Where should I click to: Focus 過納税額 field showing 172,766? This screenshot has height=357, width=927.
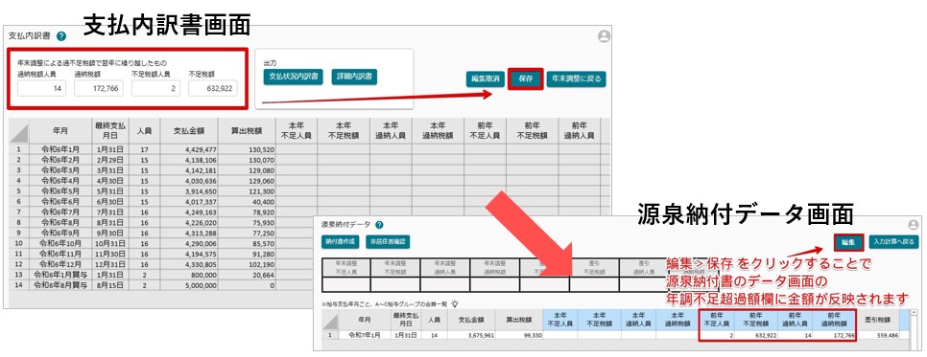(99, 88)
